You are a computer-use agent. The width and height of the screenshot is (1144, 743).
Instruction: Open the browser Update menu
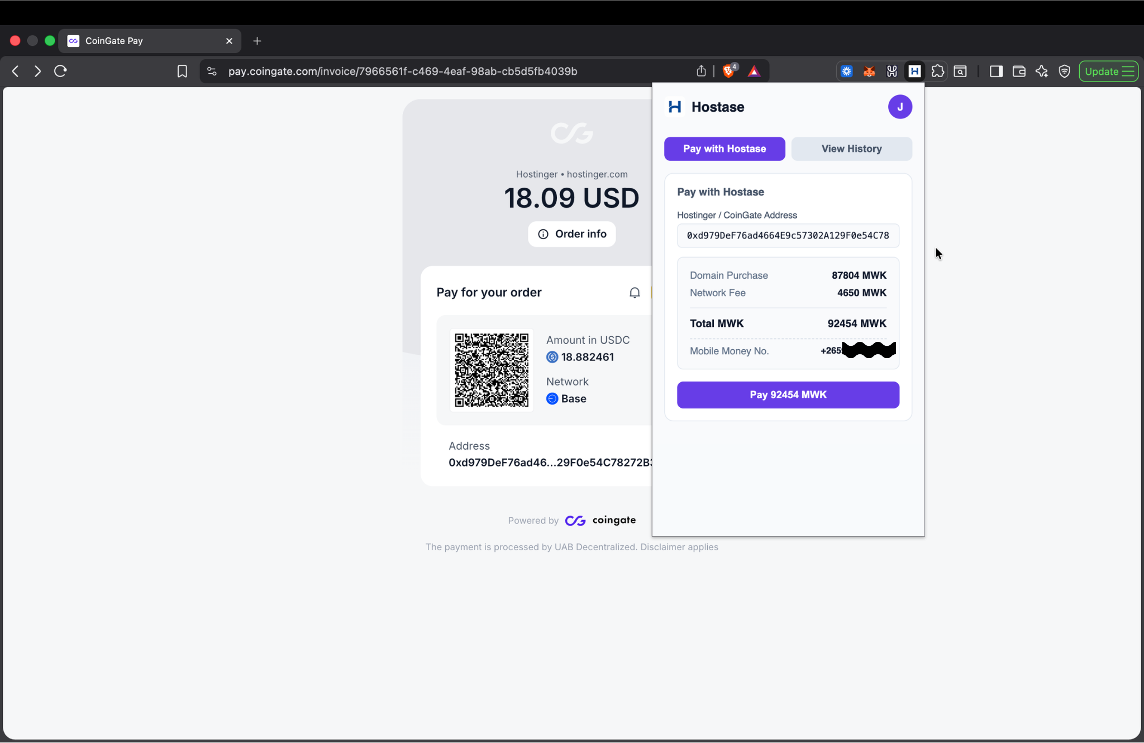click(1108, 72)
